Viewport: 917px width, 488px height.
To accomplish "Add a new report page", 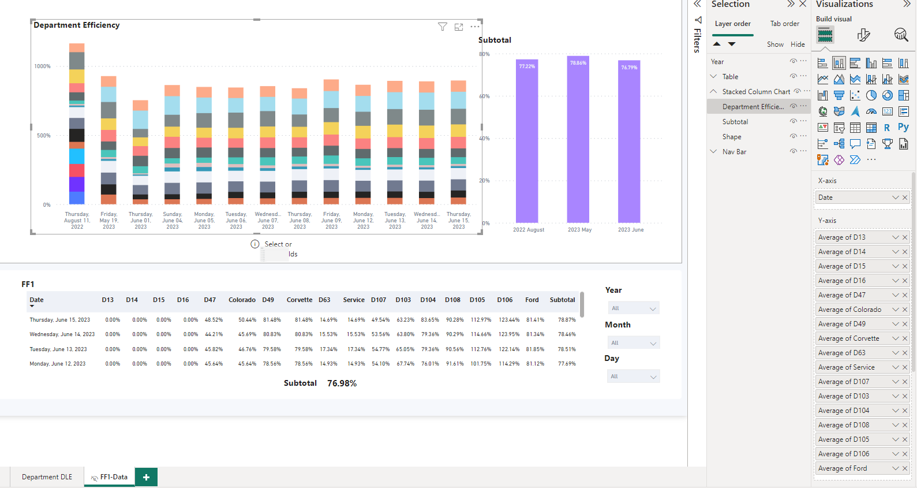I will click(146, 477).
